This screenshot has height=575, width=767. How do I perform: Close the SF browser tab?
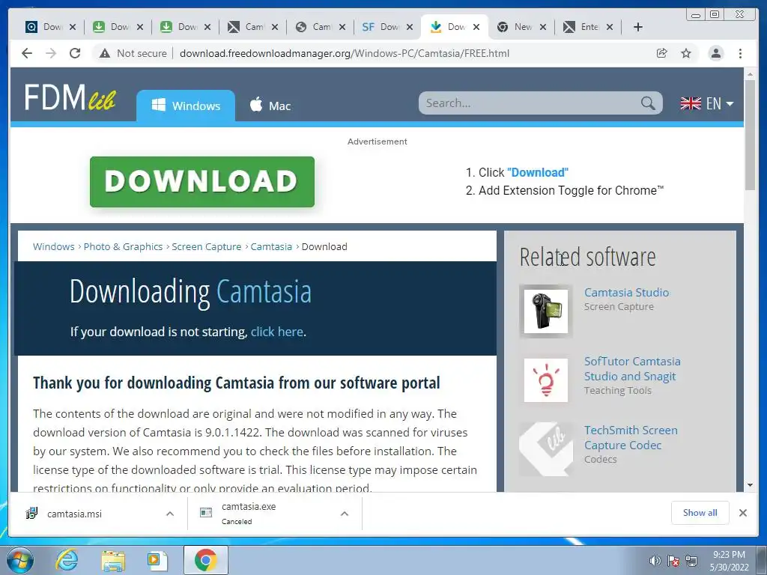click(410, 27)
